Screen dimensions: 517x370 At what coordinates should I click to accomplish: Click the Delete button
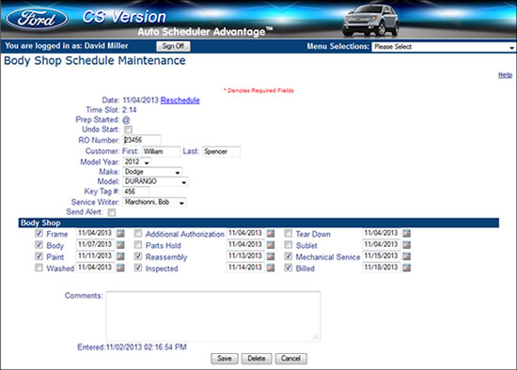click(x=257, y=359)
